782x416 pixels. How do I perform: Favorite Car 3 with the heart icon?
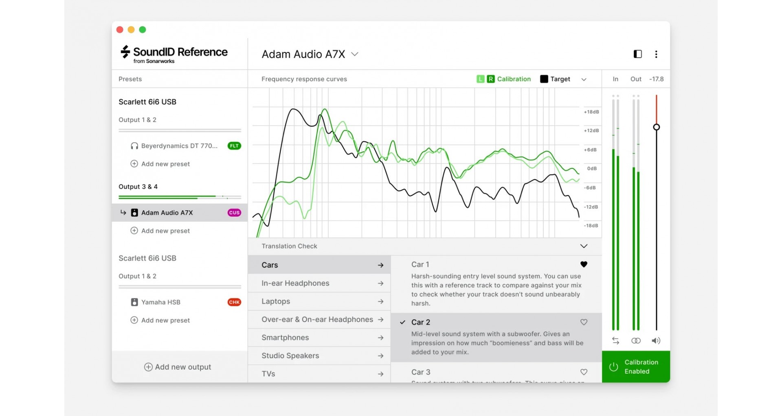coord(584,372)
